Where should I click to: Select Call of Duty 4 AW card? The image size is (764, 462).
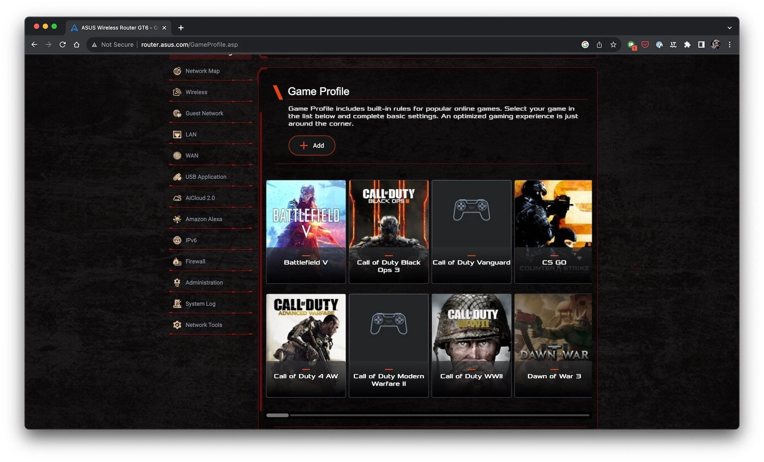click(306, 346)
